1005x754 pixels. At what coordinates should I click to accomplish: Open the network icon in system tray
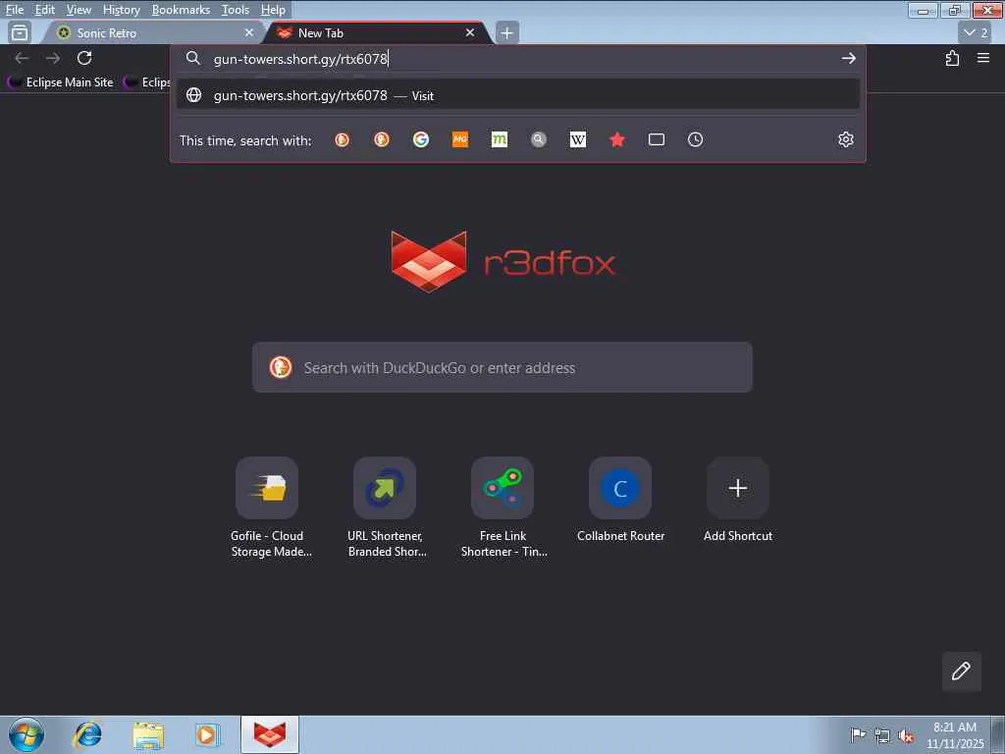click(882, 735)
